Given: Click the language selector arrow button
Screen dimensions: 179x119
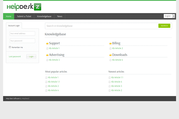Looking at the screenshot, I should (x=174, y=16).
